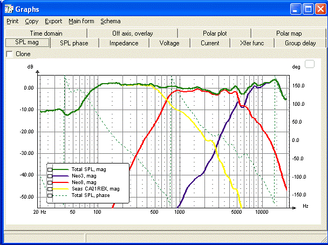Switch to the Polar plot tab
This screenshot has width=328, height=245.
(215, 33)
